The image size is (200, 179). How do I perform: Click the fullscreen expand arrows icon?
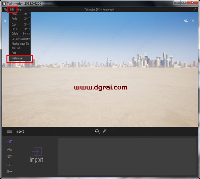[x=195, y=10]
